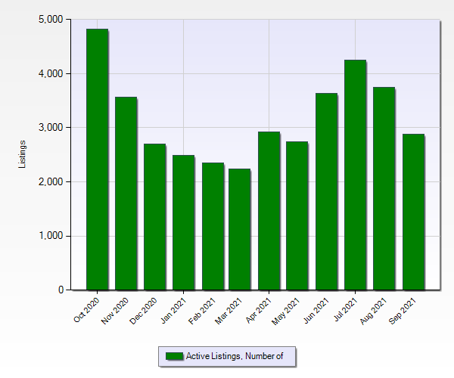Viewport: 454px width, 378px height.
Task: Click the Jun 2021 bar
Action: [326, 191]
